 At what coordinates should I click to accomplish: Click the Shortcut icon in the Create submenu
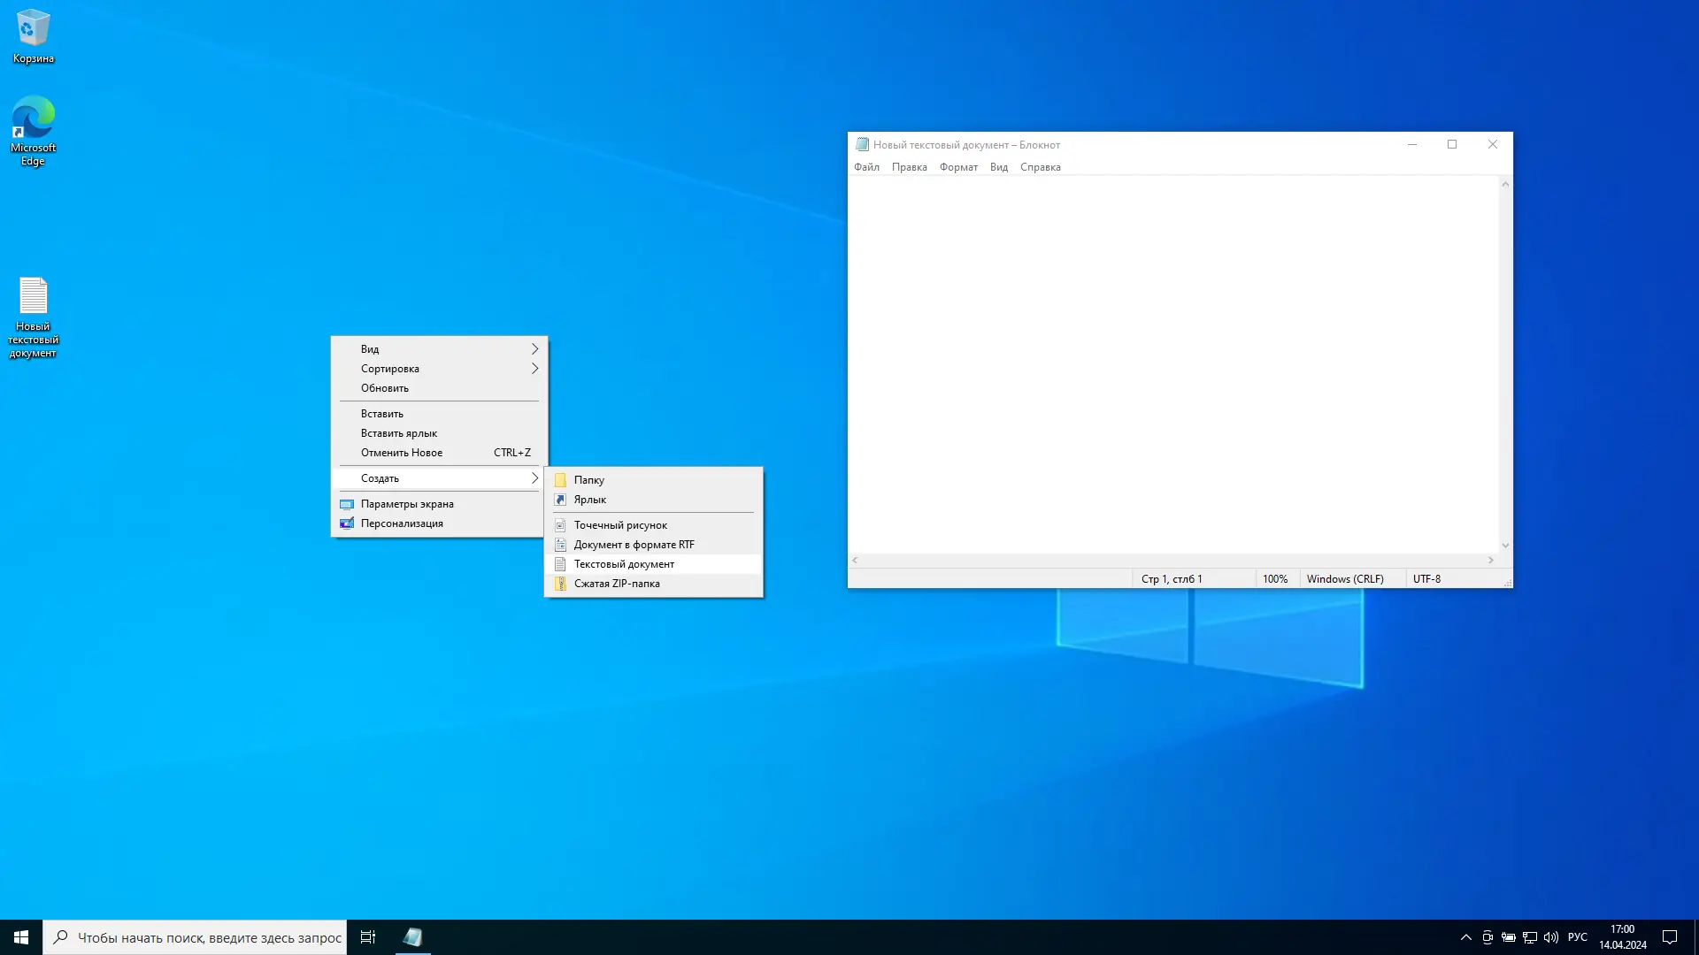(560, 500)
